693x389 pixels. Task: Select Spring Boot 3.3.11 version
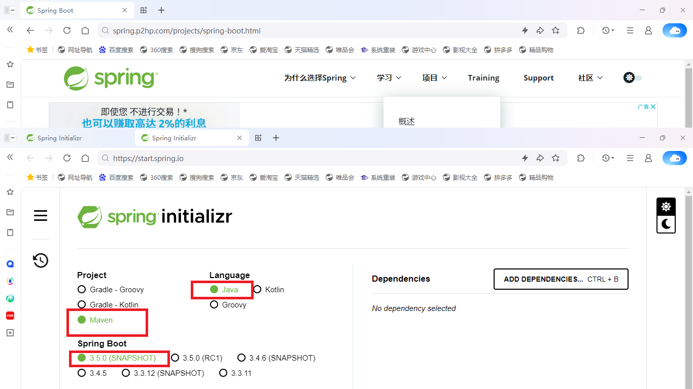click(235, 373)
